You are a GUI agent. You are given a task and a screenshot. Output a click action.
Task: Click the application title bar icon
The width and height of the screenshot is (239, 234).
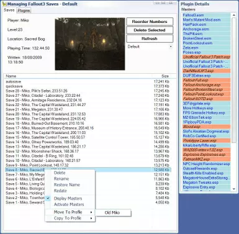pyautogui.click(x=5, y=4)
